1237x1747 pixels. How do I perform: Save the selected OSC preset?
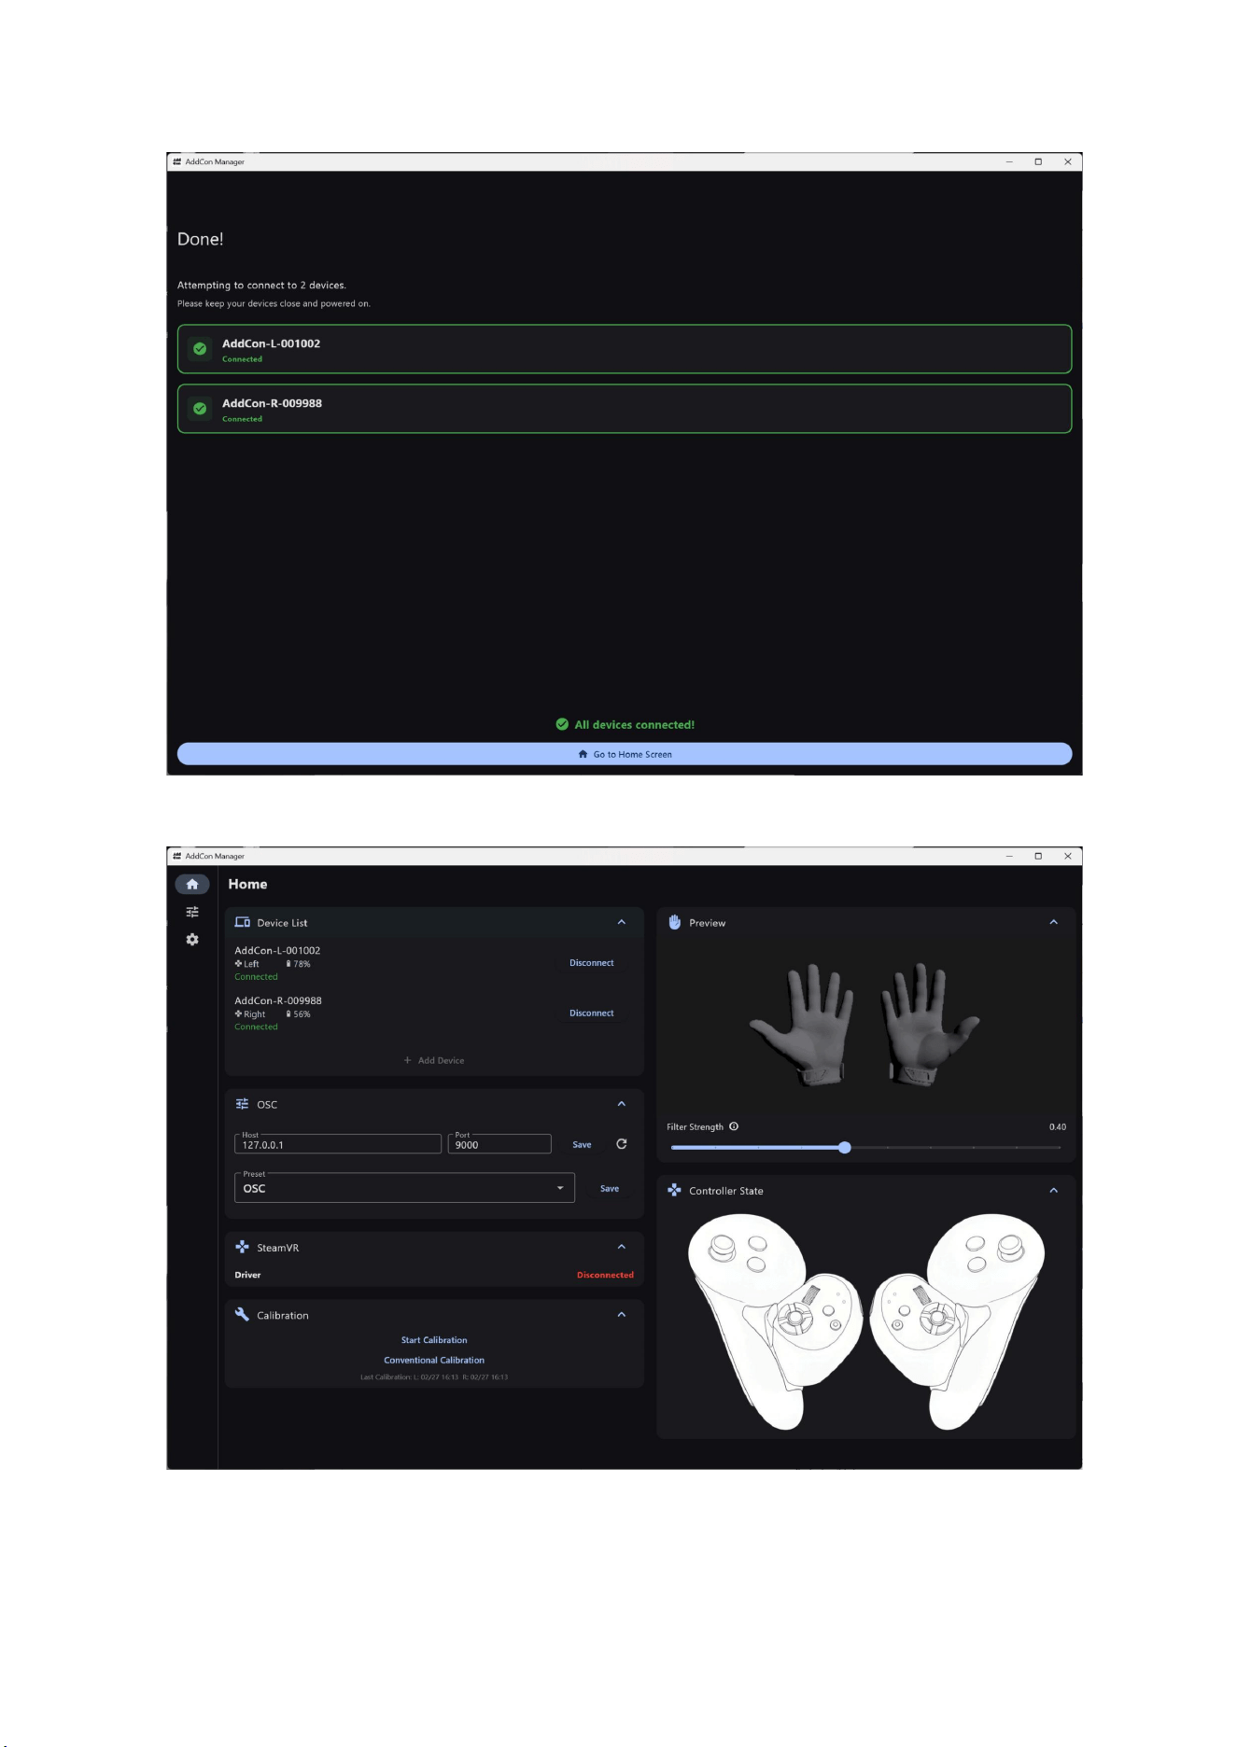pos(610,1189)
